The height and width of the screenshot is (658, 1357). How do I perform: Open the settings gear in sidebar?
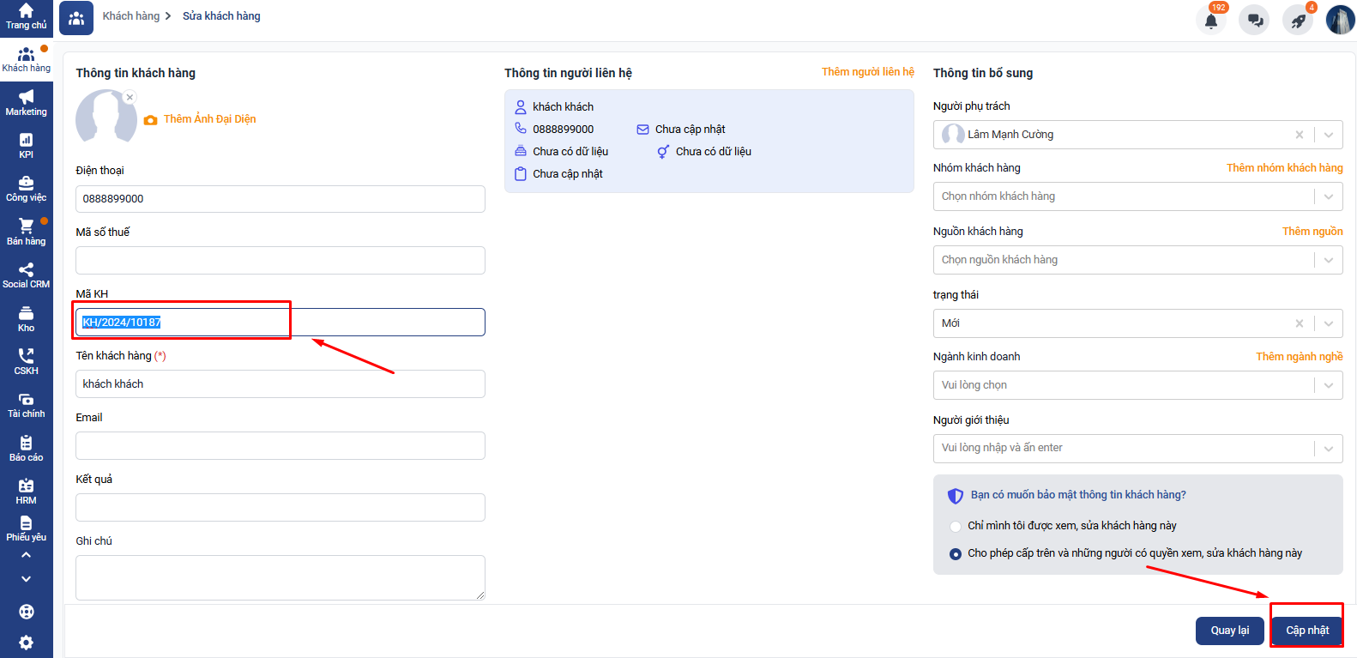point(26,643)
